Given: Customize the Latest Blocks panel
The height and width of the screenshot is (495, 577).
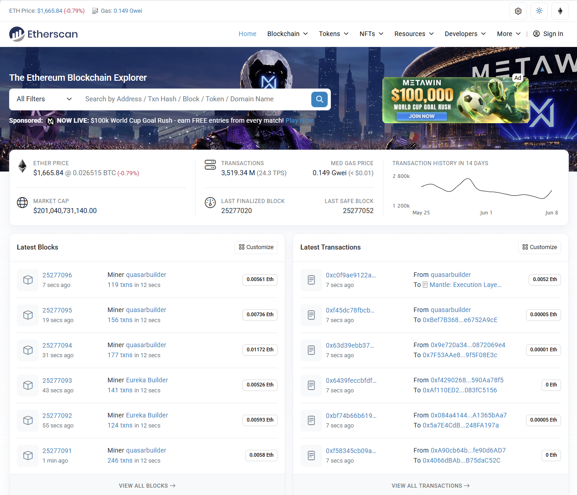Looking at the screenshot, I should pos(256,247).
